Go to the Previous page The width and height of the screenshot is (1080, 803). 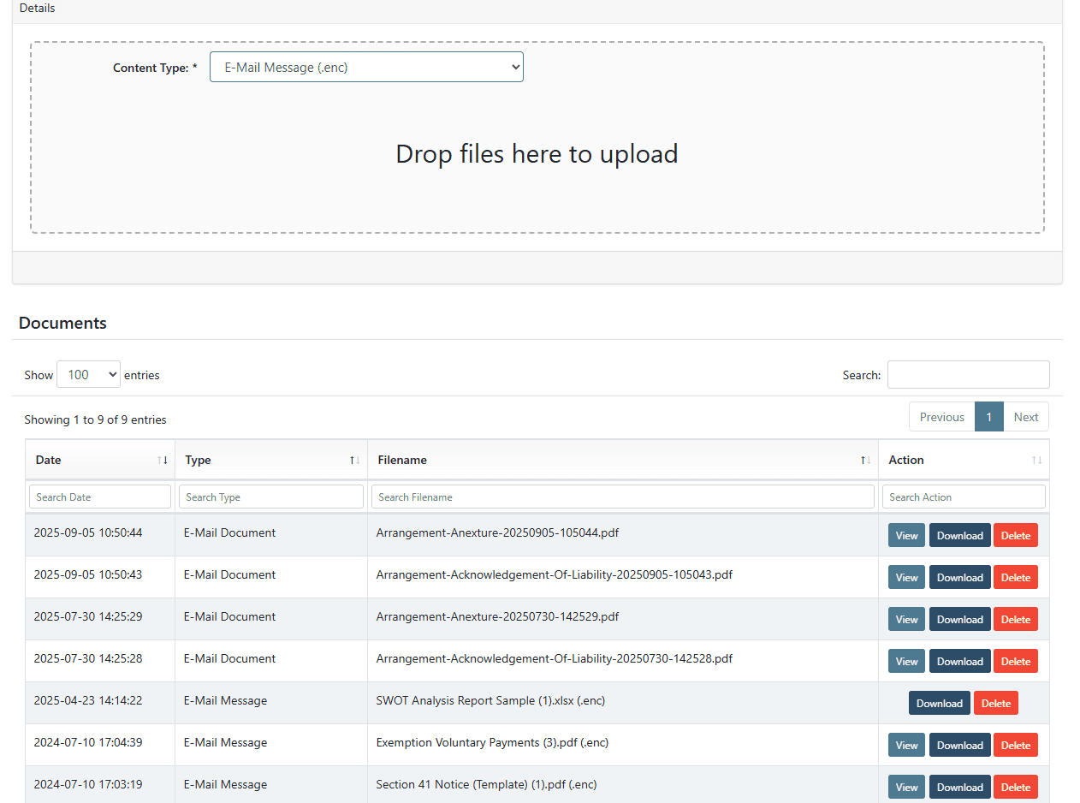point(941,417)
